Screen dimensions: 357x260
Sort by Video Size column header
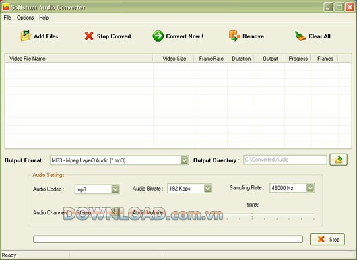(x=174, y=59)
